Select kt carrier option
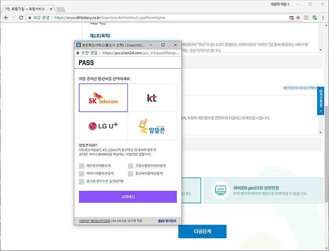The width and height of the screenshot is (329, 251). click(152, 97)
